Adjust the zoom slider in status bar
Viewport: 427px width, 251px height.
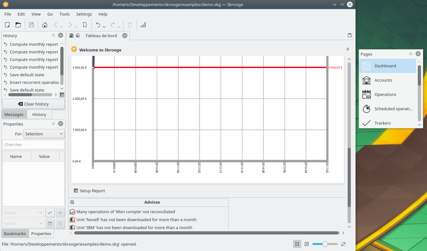coord(325,244)
